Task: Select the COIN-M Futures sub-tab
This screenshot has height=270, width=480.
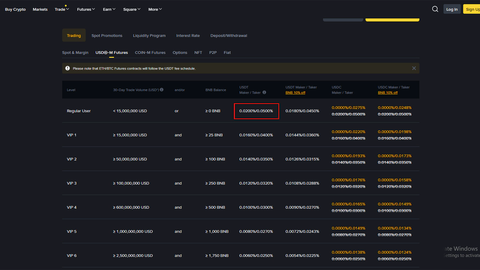Action: (150, 52)
